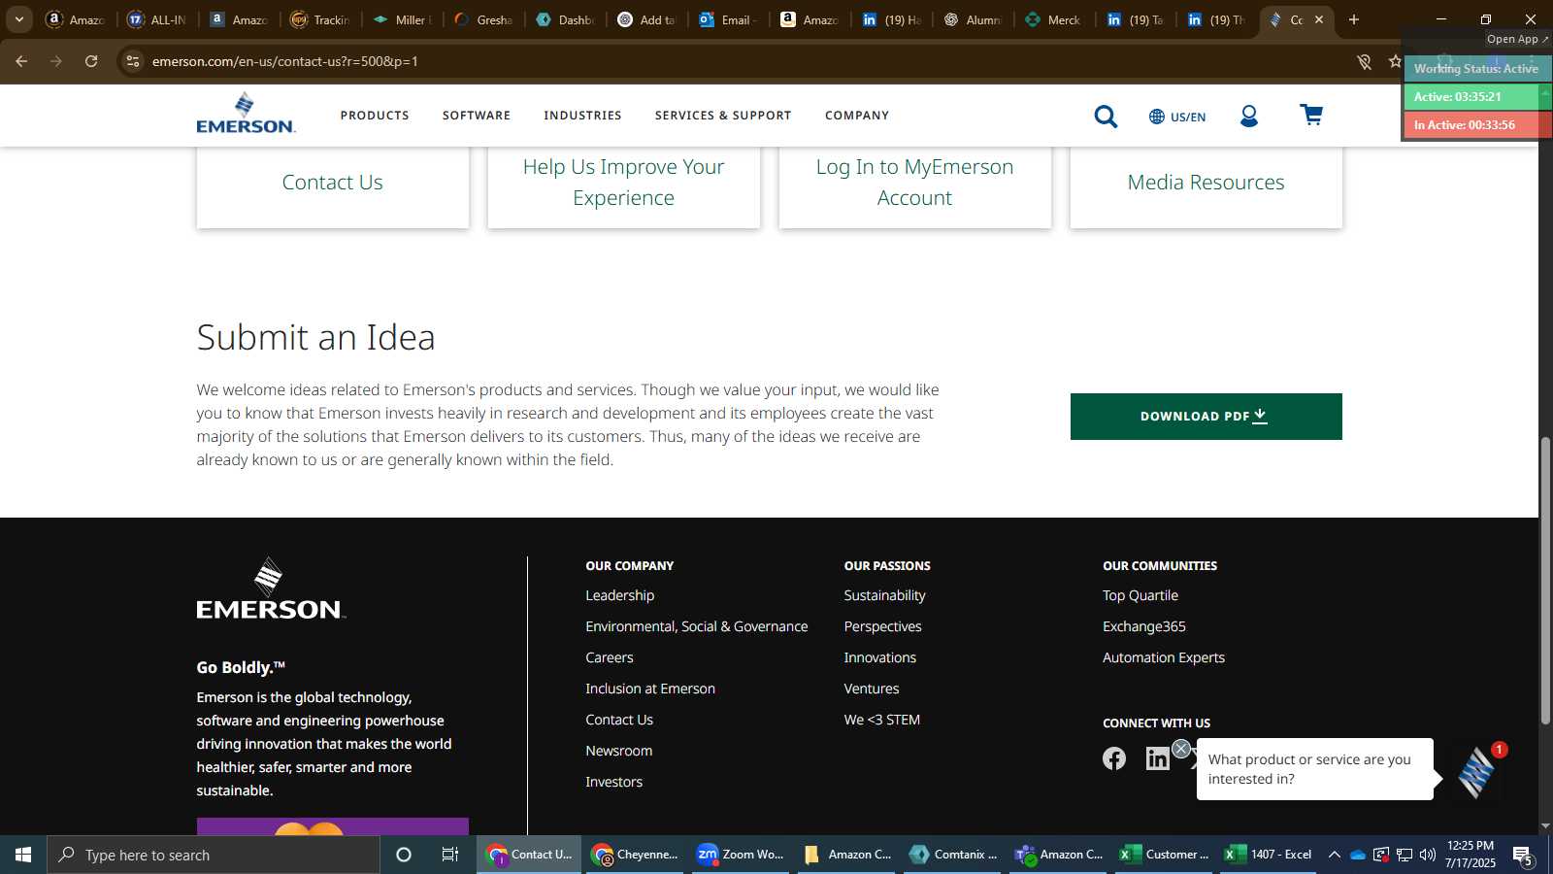Click the Windows taskbar search box

214,855
